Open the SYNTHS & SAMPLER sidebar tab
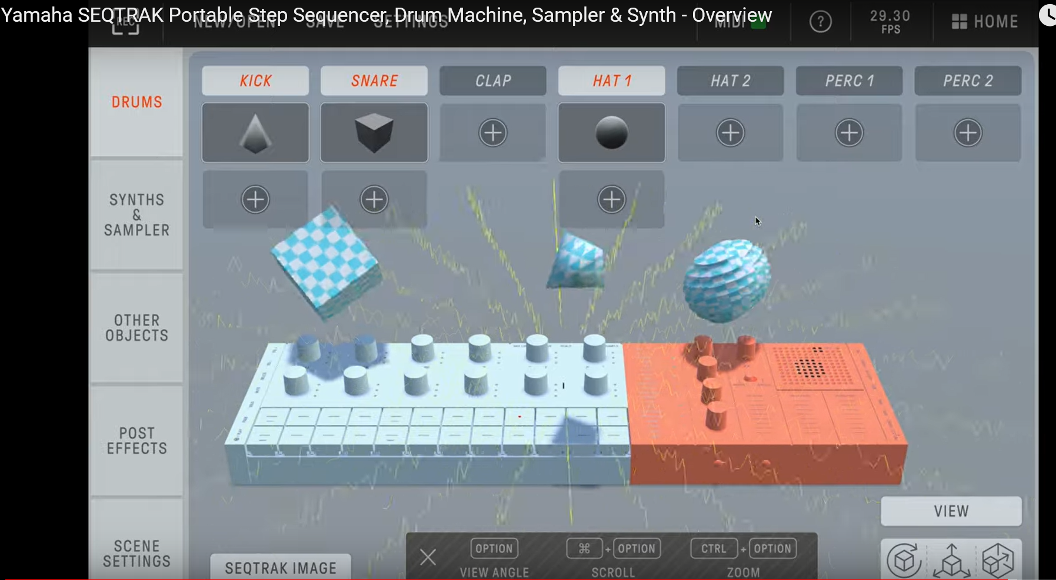 click(136, 215)
